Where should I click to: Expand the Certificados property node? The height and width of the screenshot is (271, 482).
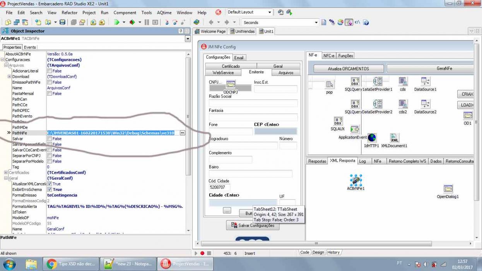click(x=6, y=173)
